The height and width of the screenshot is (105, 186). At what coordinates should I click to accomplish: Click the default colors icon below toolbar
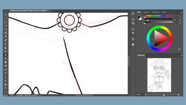[4, 95]
